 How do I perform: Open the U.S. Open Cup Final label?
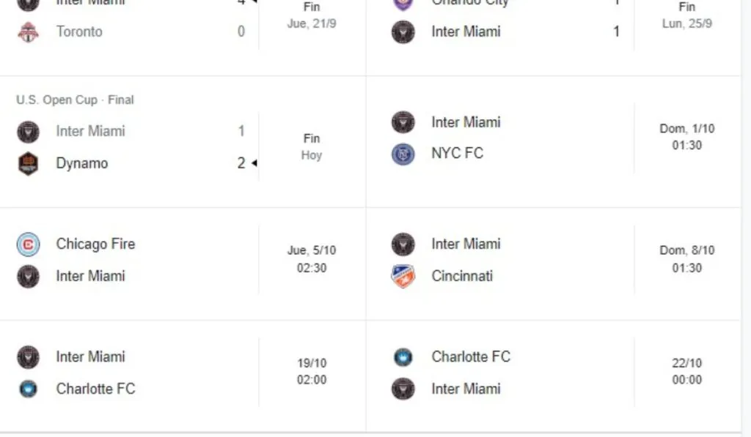pos(75,100)
